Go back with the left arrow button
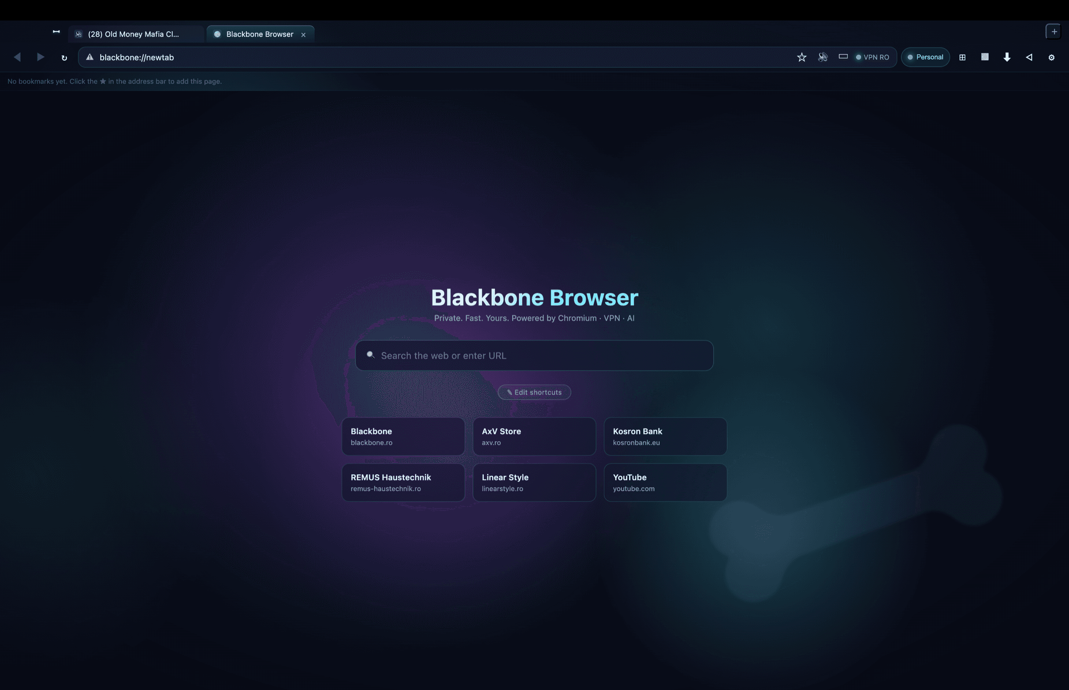The height and width of the screenshot is (690, 1069). tap(17, 57)
